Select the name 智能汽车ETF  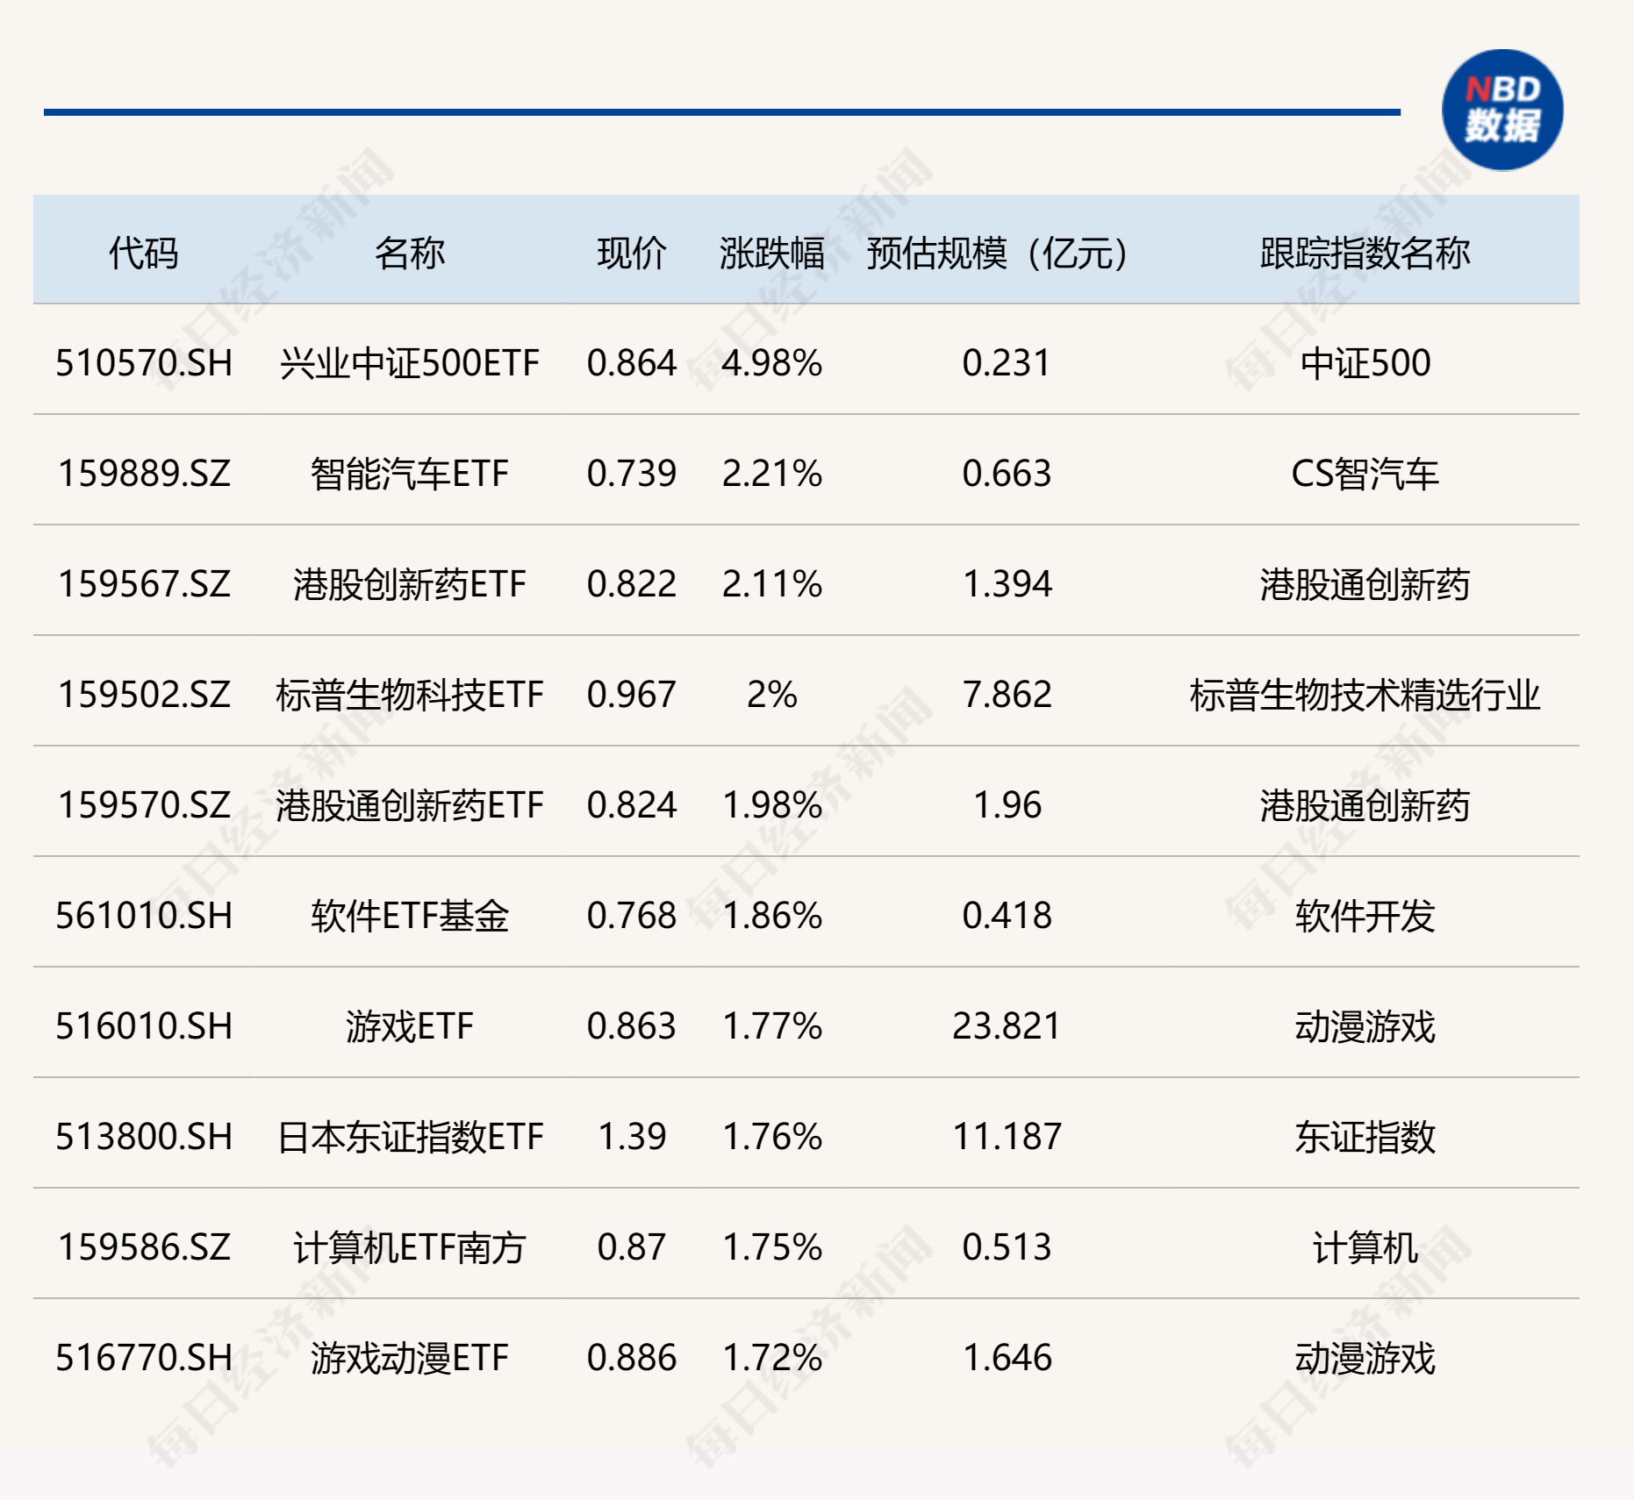(410, 474)
